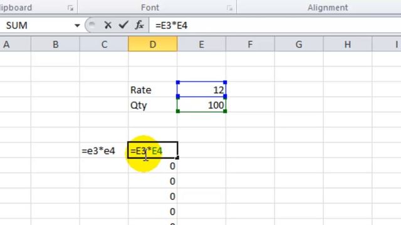Click into the formula bar text =E3*E4

click(171, 26)
